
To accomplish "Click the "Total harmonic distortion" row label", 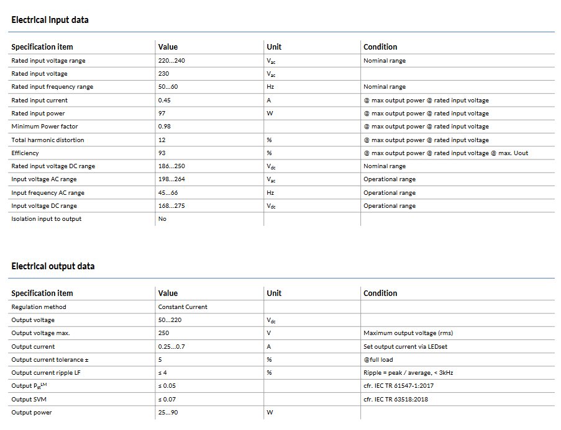I will point(48,140).
